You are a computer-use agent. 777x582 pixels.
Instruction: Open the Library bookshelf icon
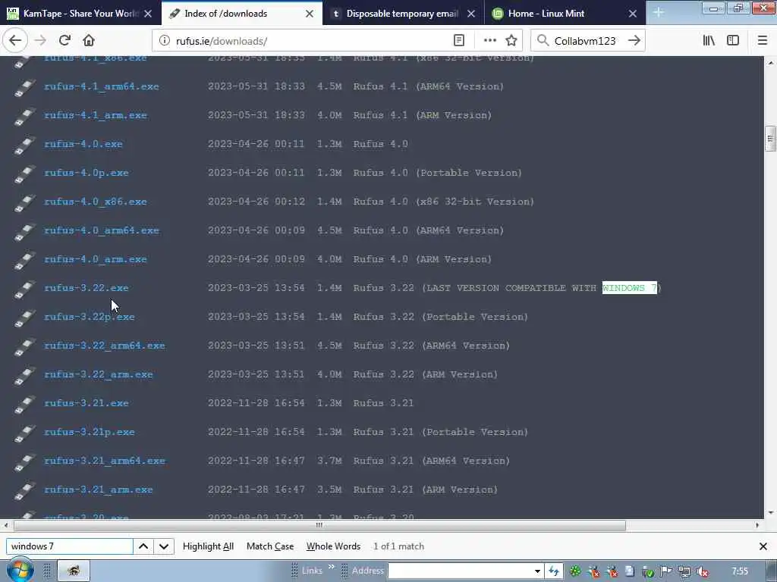709,41
